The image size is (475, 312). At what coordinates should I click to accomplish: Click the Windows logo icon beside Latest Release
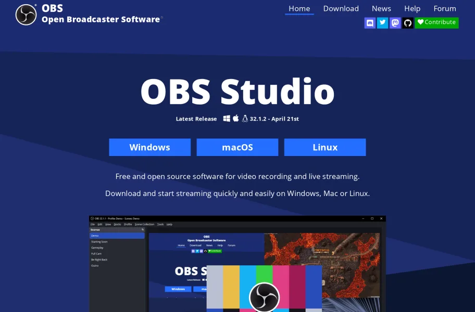click(x=227, y=119)
